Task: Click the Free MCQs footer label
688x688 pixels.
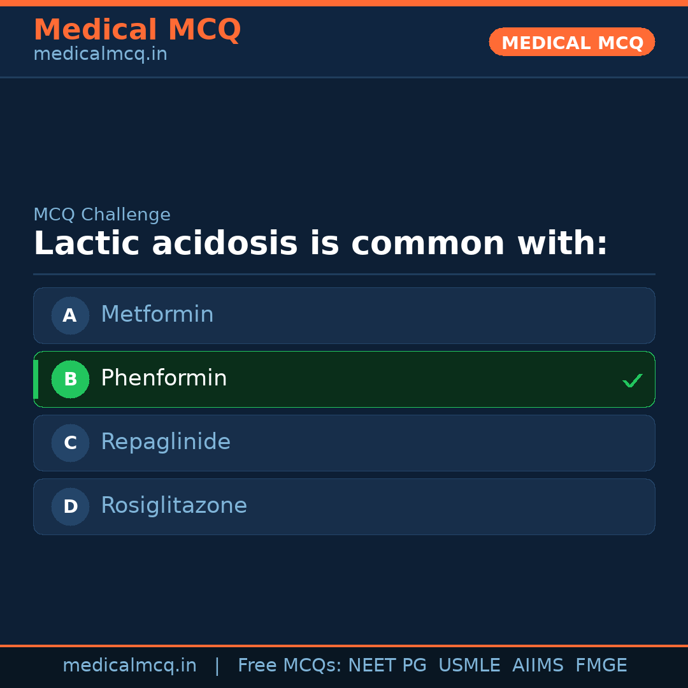Action: [289, 666]
